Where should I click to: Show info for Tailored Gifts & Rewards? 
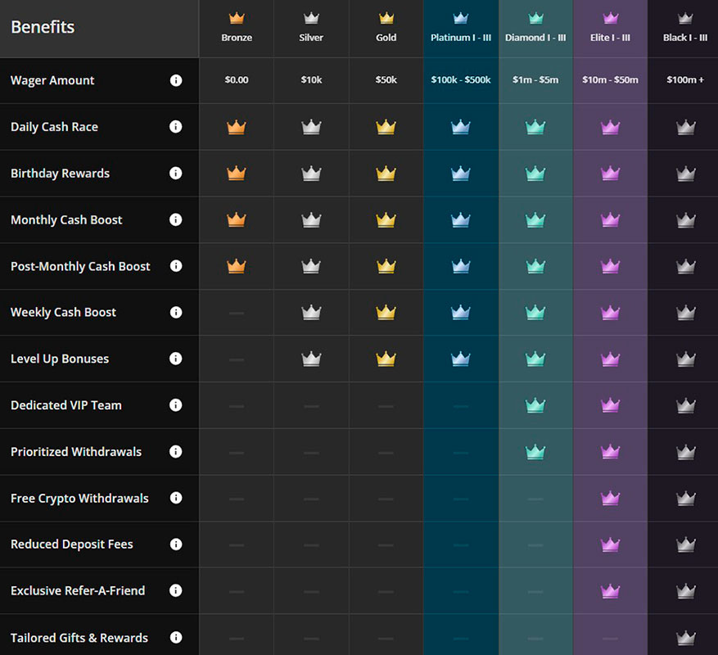click(x=175, y=637)
